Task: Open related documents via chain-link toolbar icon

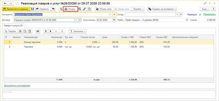Action: click(84, 9)
